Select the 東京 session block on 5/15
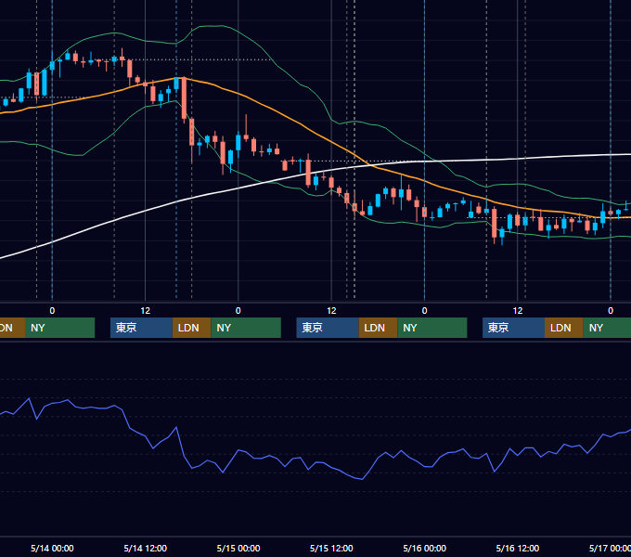Image resolution: width=631 pixels, height=557 pixels. tap(328, 328)
